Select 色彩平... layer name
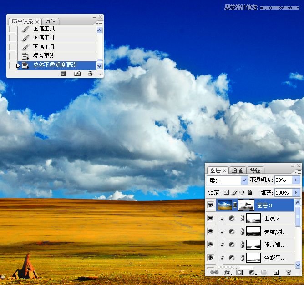Screen dimensions: 304x285 (275, 258)
